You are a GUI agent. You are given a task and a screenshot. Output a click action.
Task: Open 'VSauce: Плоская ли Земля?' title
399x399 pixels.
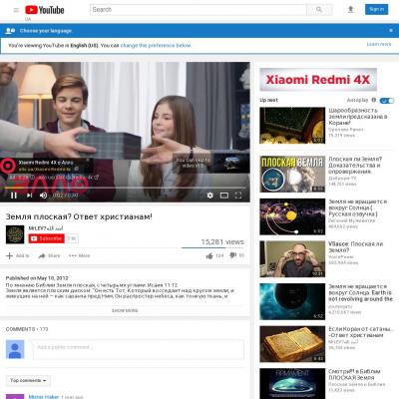coord(355,247)
